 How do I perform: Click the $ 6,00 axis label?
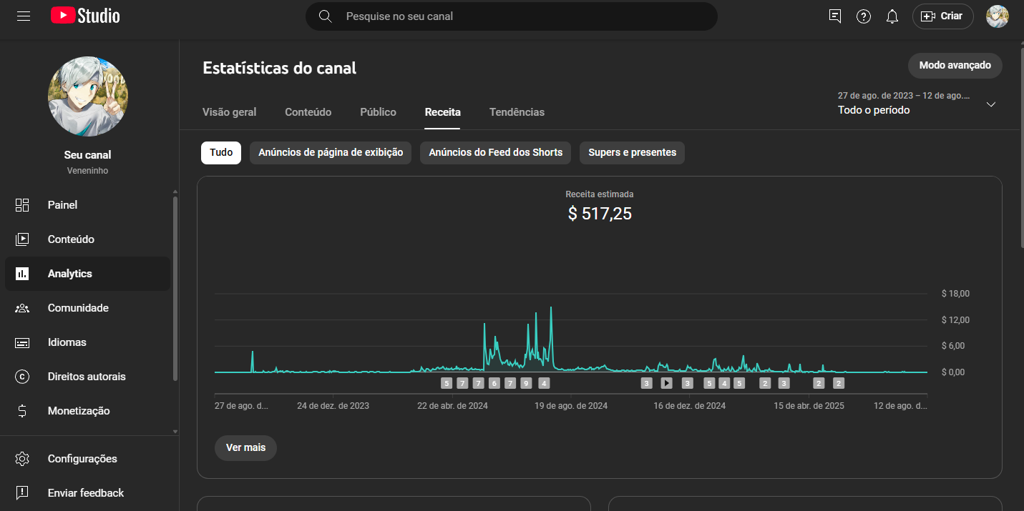953,346
